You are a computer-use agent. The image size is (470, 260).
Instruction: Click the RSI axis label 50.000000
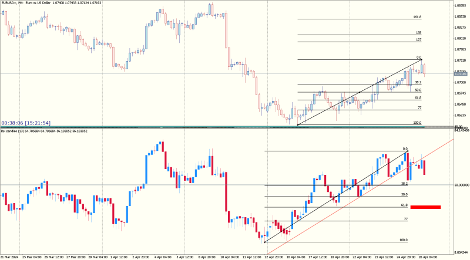click(x=462, y=185)
